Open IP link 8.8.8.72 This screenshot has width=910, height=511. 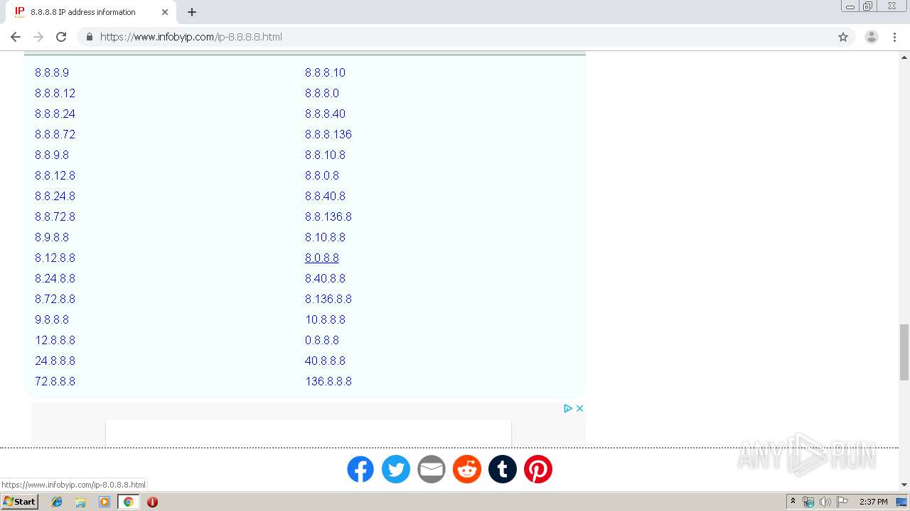55,134
